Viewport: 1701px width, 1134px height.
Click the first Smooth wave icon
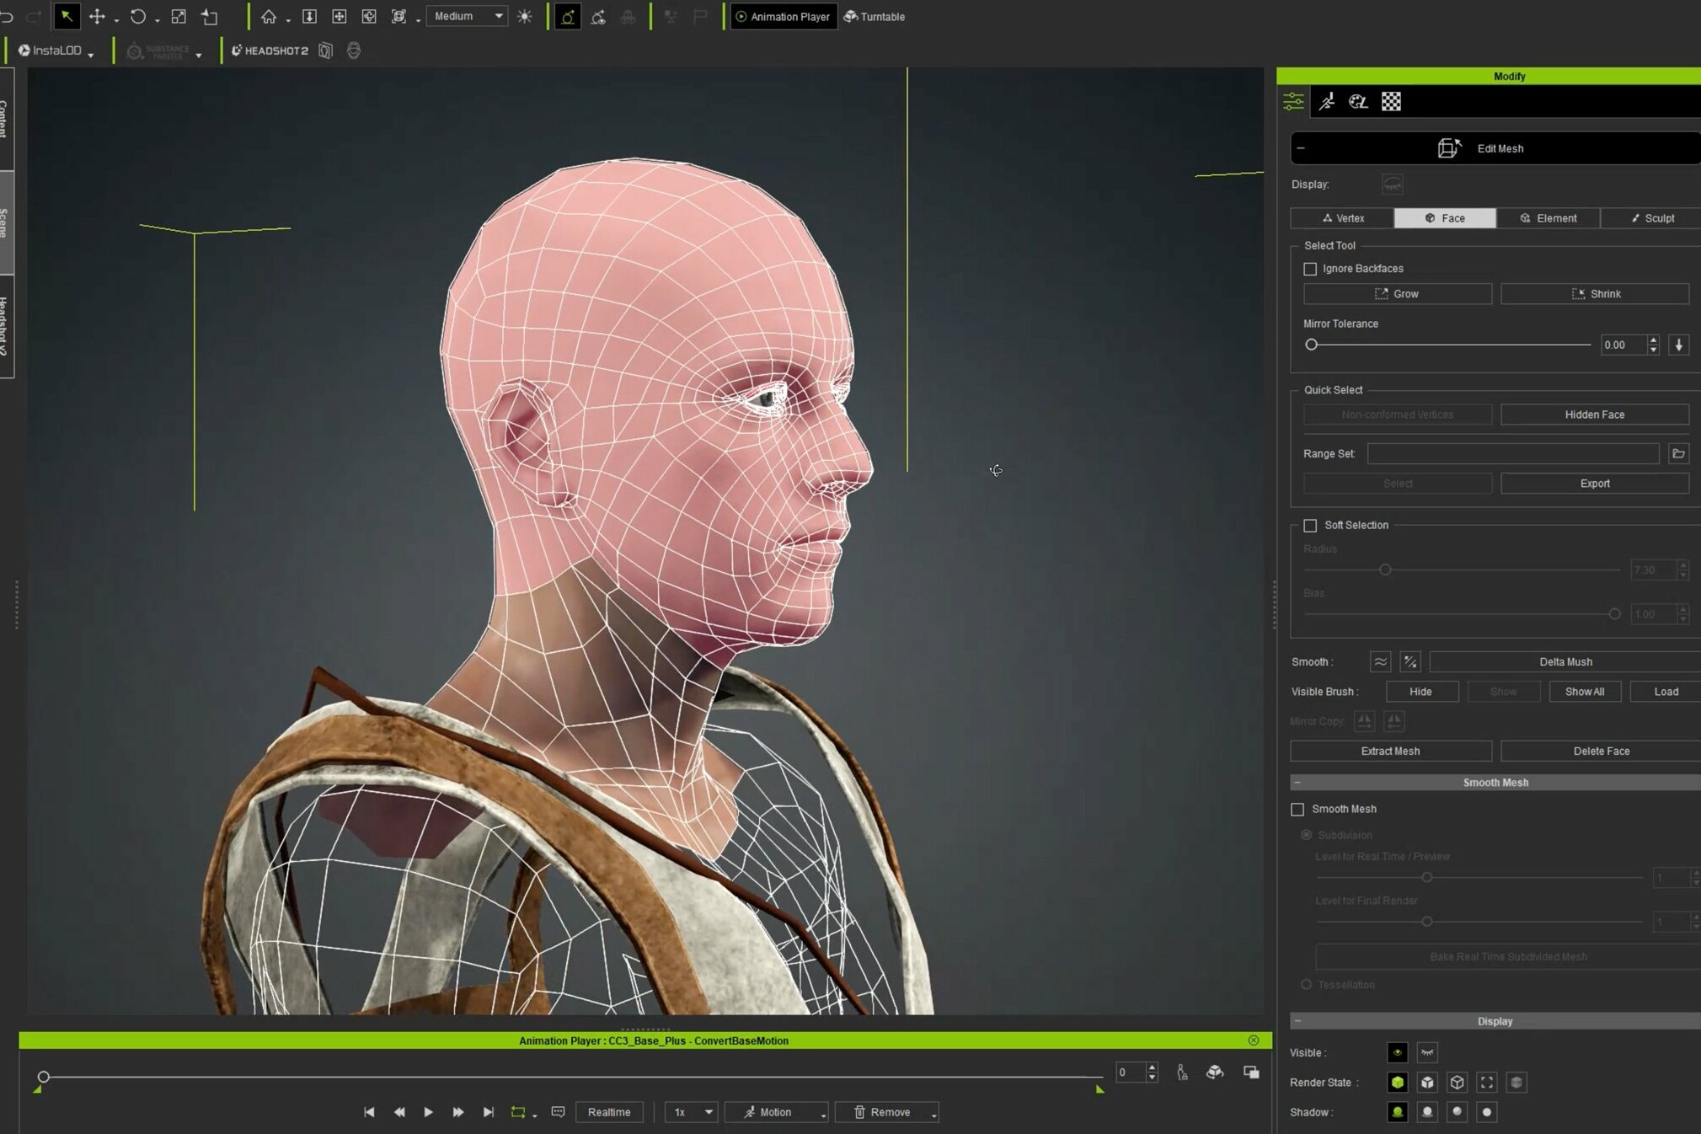pyautogui.click(x=1380, y=662)
